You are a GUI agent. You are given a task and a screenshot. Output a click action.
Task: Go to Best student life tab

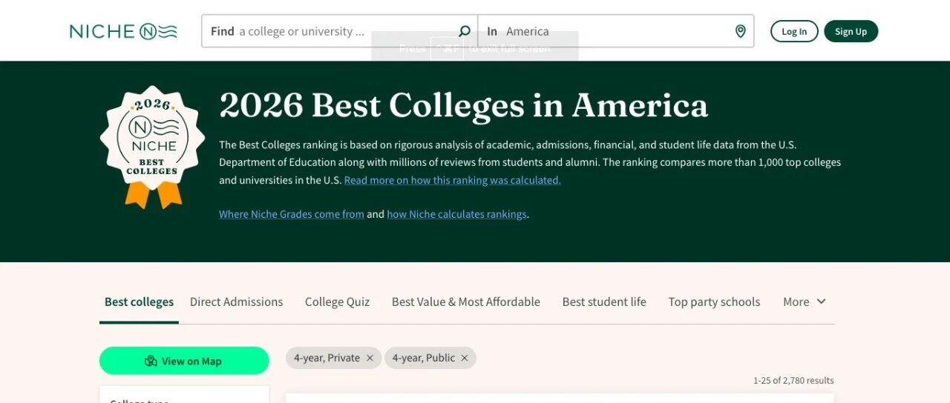[604, 302]
